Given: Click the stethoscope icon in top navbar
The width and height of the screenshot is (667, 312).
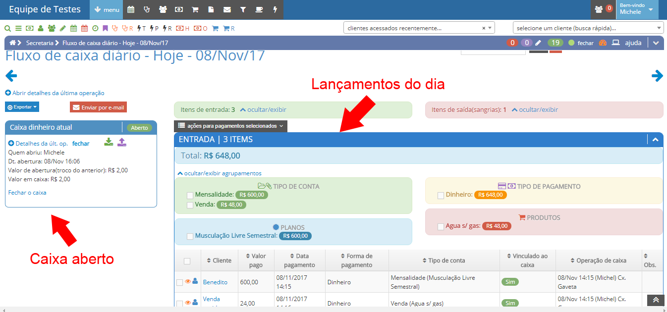Looking at the screenshot, I should click(x=147, y=9).
